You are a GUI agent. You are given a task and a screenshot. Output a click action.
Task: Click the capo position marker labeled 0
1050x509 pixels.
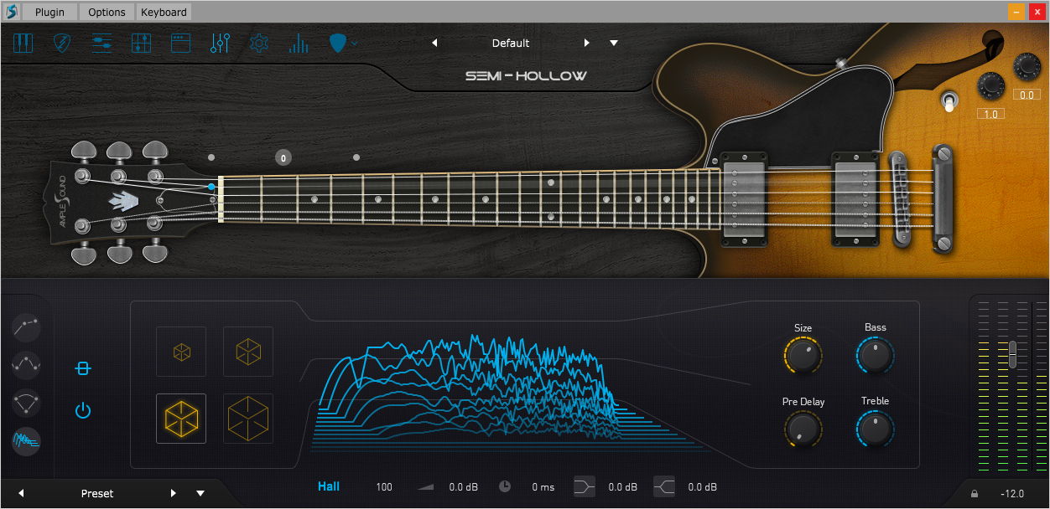pos(283,157)
